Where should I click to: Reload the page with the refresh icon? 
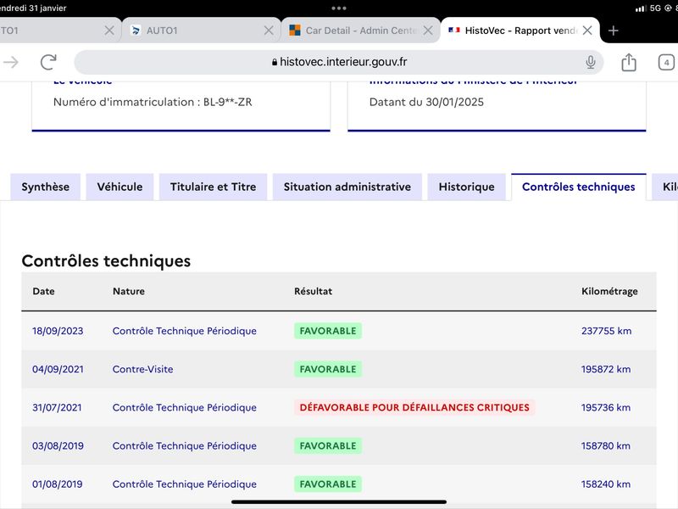48,62
